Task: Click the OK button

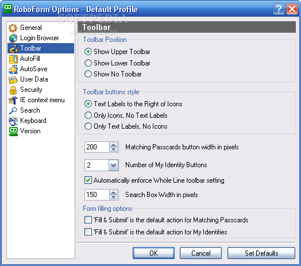Action: tap(153, 253)
